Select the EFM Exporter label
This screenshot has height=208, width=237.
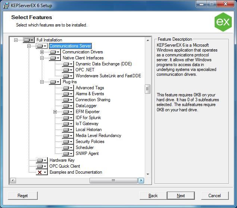tap(88, 112)
